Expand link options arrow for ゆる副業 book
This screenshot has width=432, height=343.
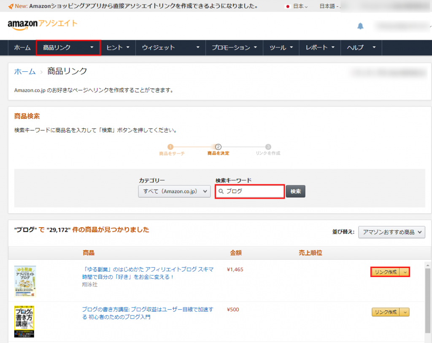coord(405,272)
